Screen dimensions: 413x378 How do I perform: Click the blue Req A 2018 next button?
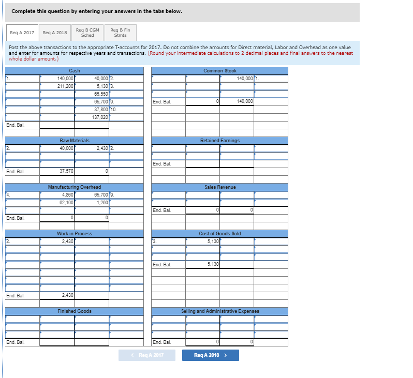(211, 355)
